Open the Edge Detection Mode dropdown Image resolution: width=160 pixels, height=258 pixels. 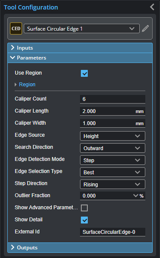tap(113, 160)
